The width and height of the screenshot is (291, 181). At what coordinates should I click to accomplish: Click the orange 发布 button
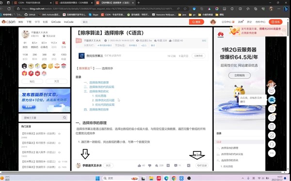pos(275,22)
